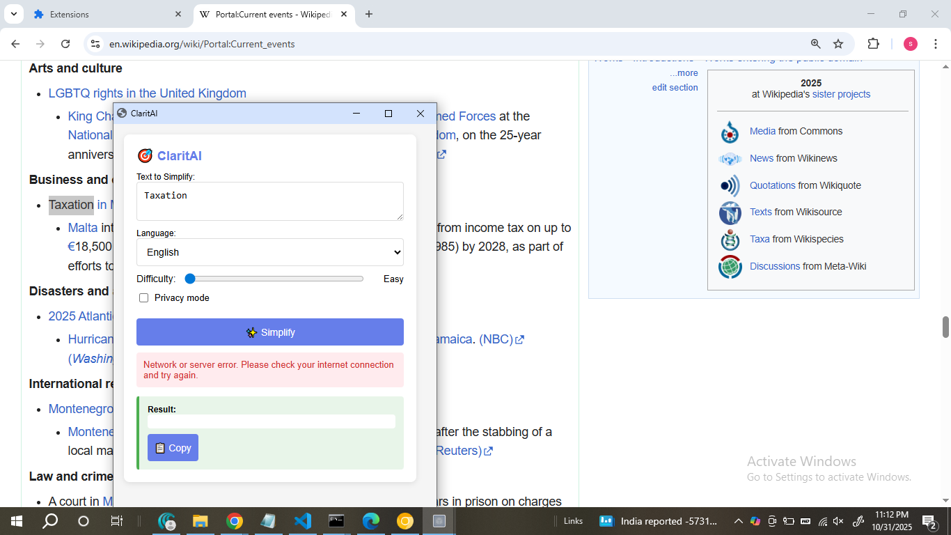Open Windows taskbar search

[x=50, y=521]
